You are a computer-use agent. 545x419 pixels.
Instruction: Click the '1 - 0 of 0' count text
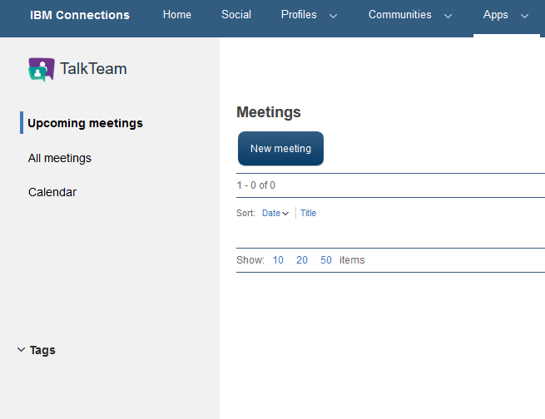(x=255, y=185)
